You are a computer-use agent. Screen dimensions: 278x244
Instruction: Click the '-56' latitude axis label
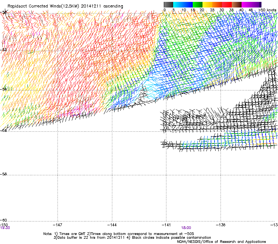tap(3, 131)
